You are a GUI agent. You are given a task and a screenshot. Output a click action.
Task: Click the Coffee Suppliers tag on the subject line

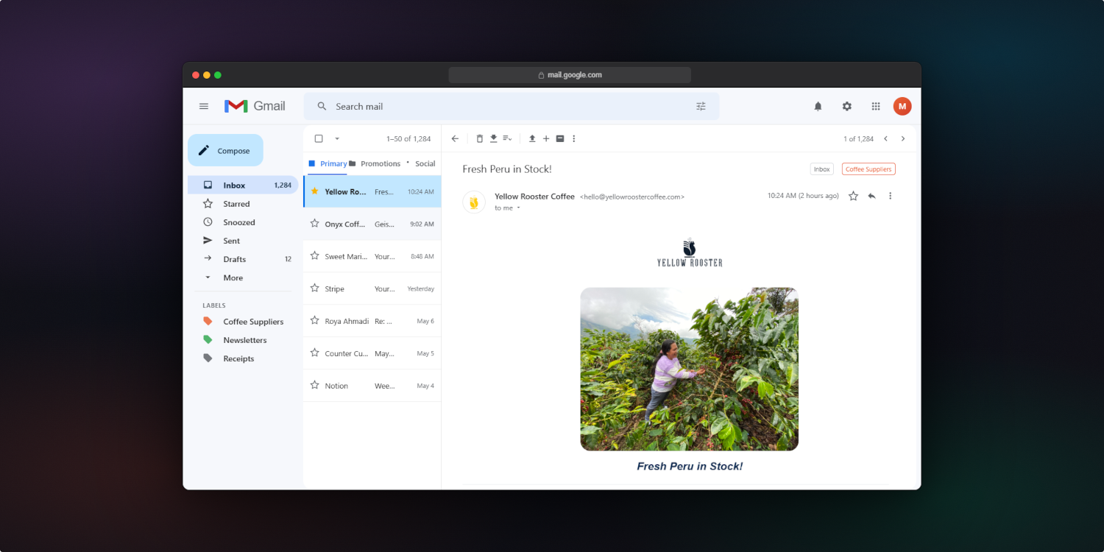(868, 169)
